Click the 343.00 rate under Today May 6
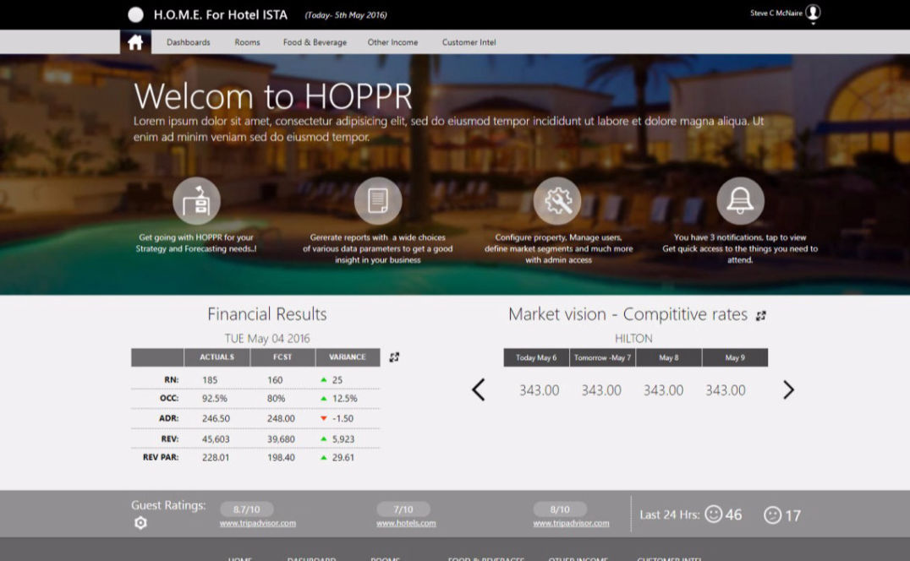 click(540, 390)
